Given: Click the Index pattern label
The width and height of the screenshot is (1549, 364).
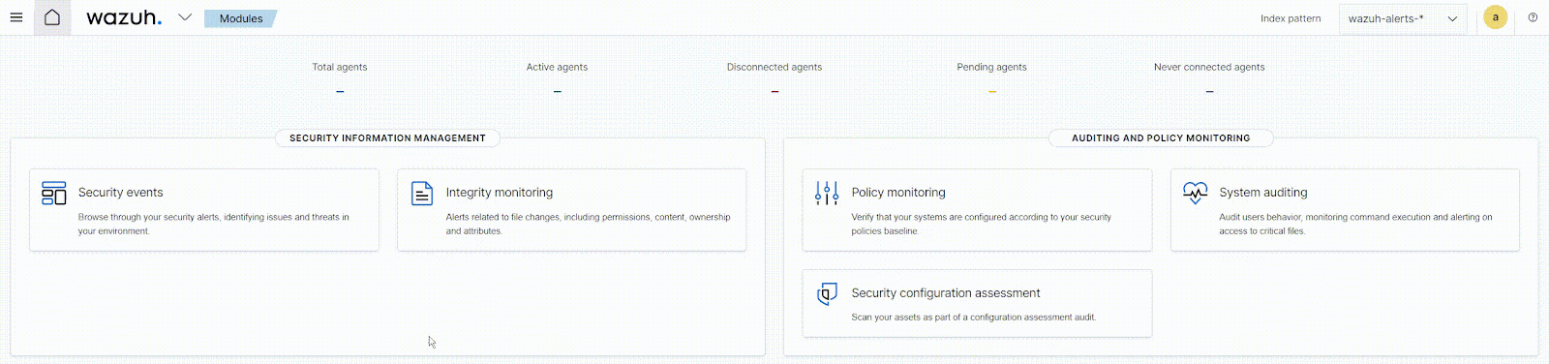Looking at the screenshot, I should [1291, 18].
